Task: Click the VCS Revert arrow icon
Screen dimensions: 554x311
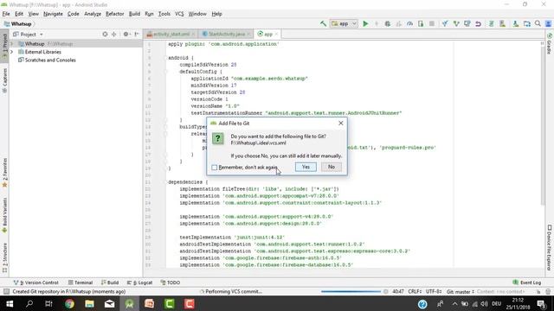Action: tap(478, 23)
